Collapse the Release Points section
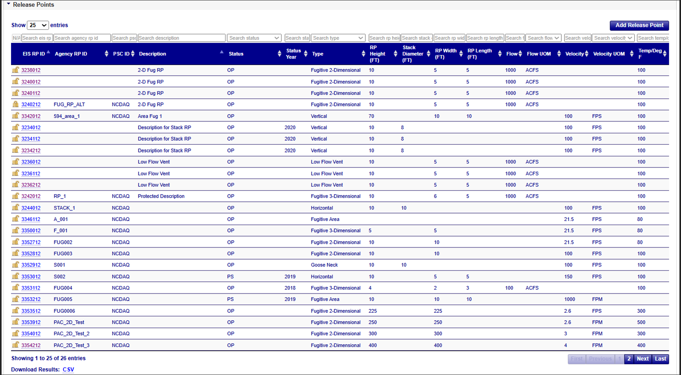 coord(8,4)
